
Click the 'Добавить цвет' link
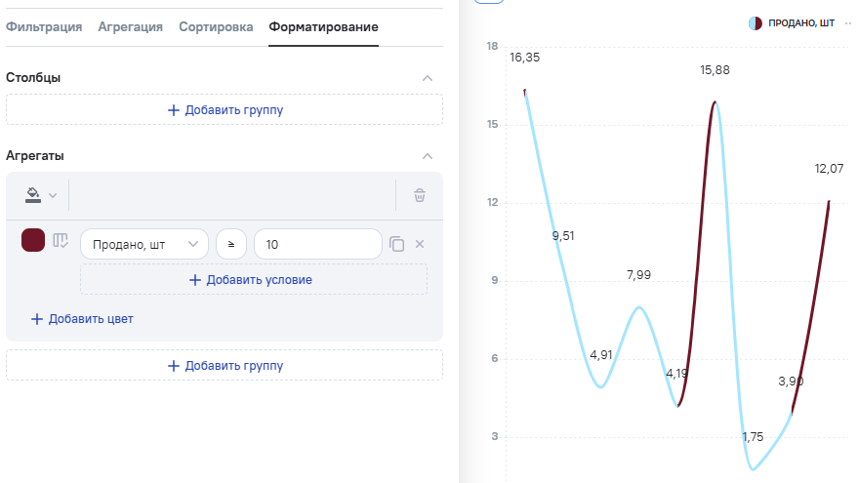coord(82,318)
